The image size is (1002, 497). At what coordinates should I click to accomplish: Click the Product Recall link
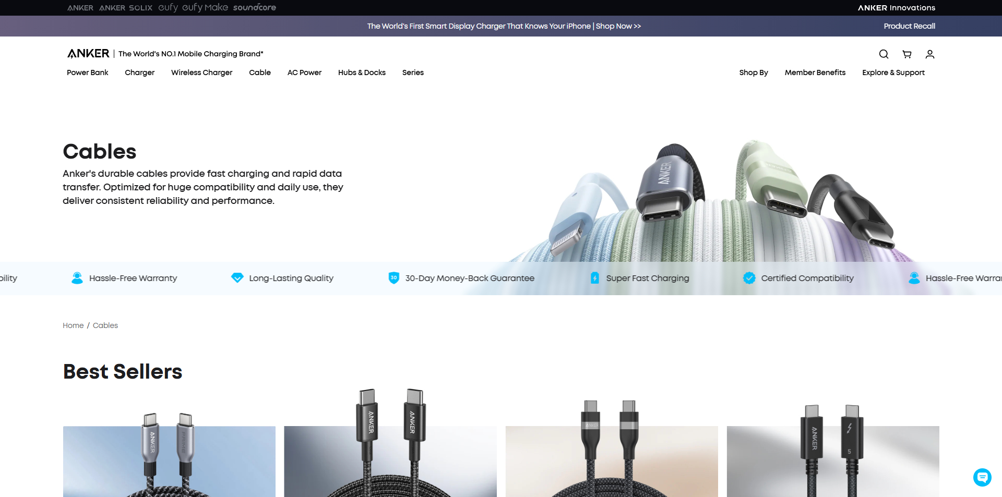tap(910, 26)
